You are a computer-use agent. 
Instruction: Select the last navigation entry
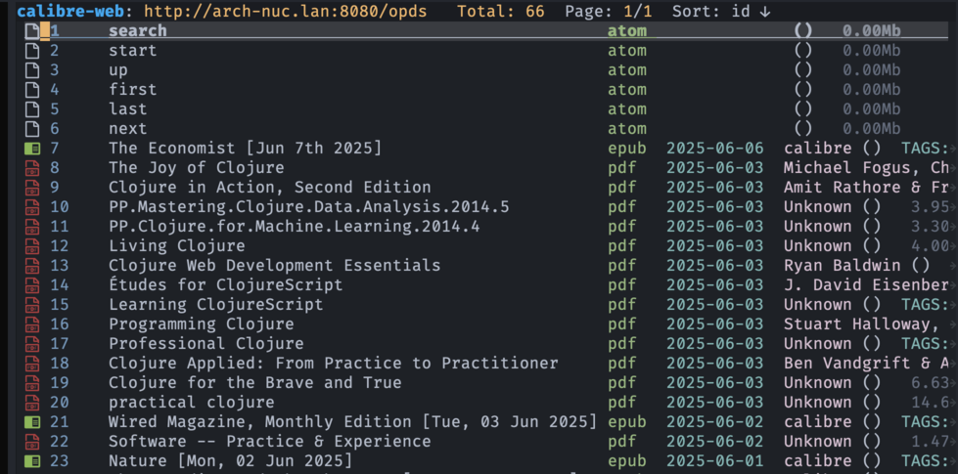(x=128, y=109)
